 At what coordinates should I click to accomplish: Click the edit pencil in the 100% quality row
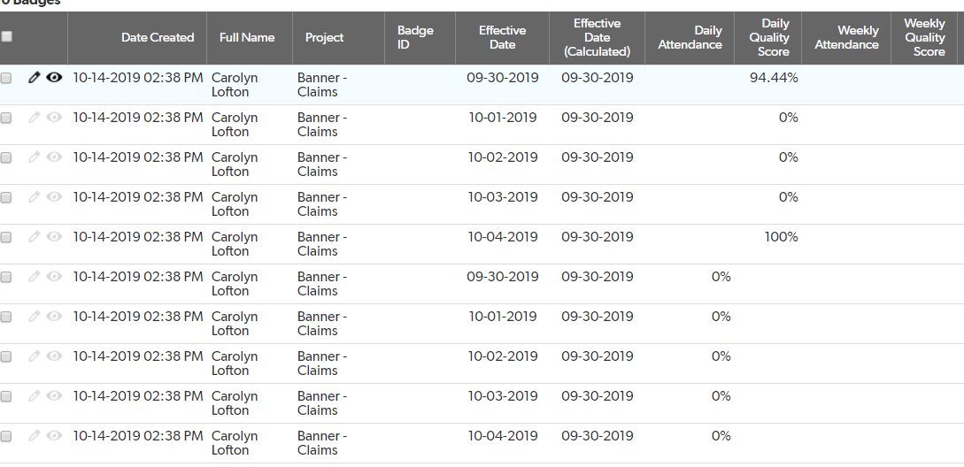click(x=35, y=237)
